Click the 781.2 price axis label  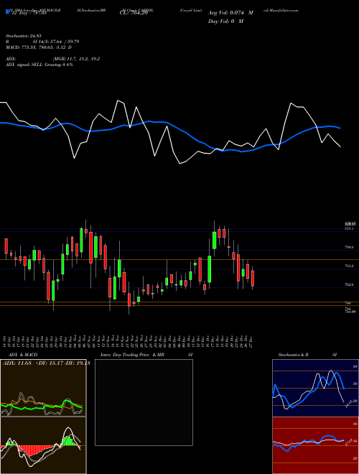tap(350, 266)
